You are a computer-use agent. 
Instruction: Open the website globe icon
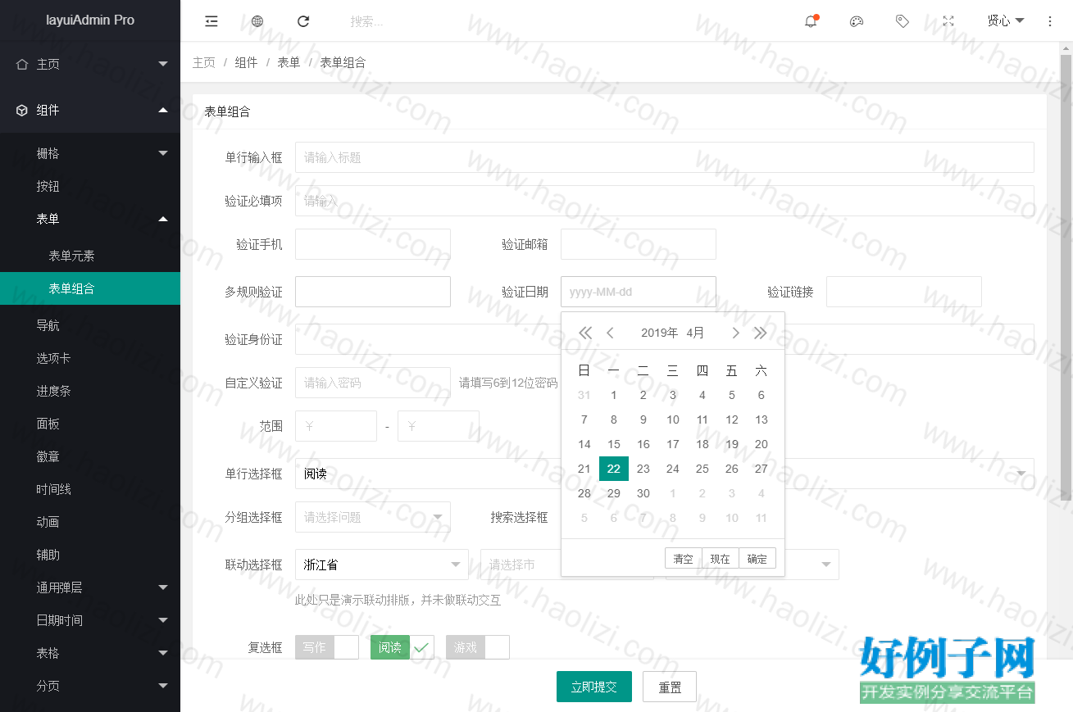257,21
